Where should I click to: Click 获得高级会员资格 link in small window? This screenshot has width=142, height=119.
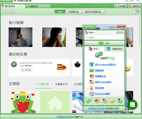96,108
